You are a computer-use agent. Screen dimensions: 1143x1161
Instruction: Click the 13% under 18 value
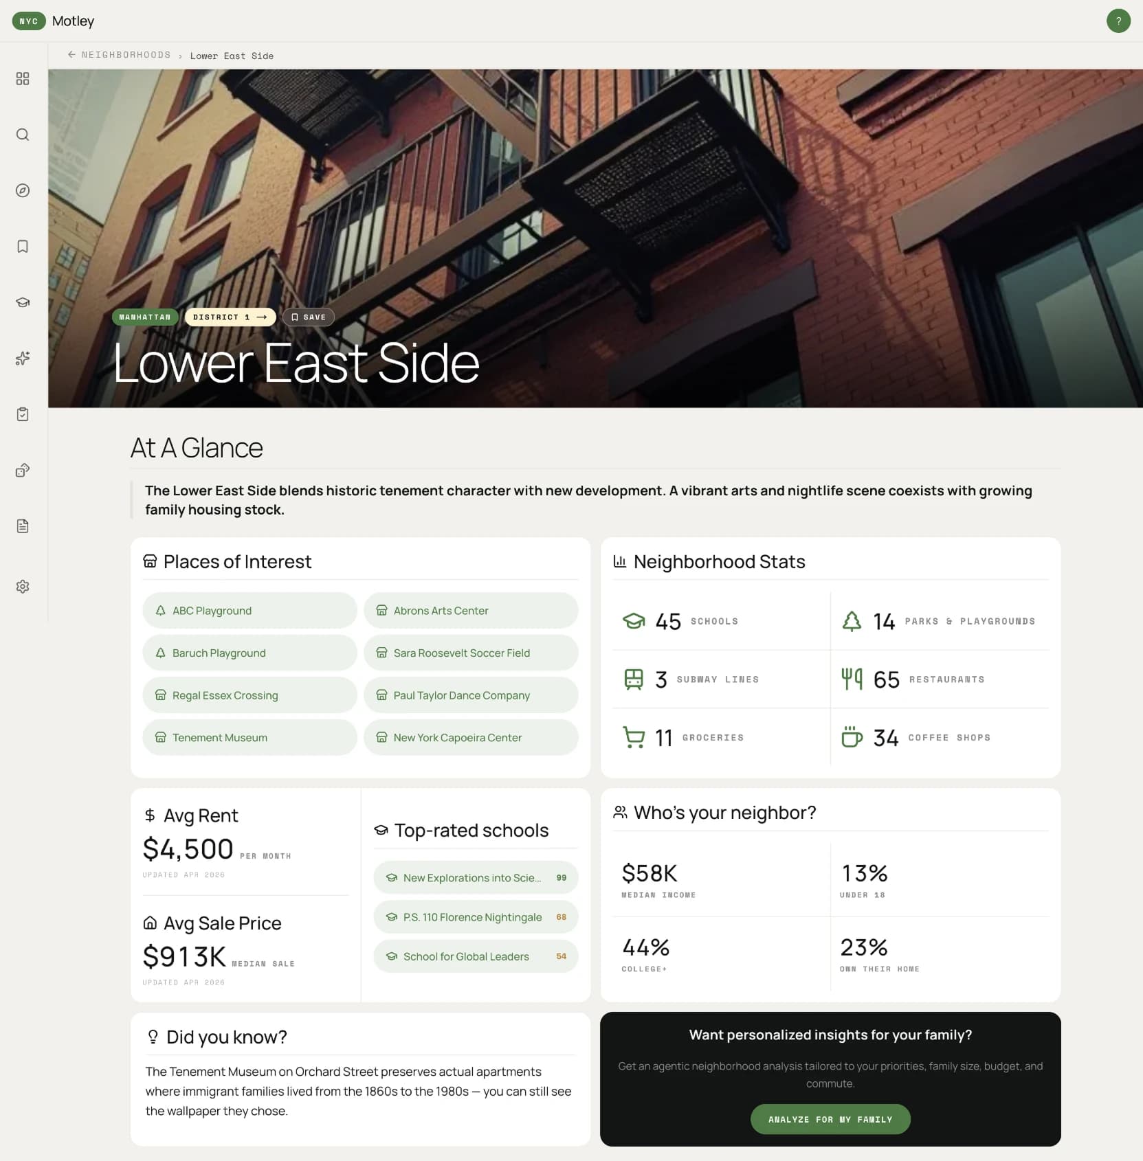pos(864,873)
